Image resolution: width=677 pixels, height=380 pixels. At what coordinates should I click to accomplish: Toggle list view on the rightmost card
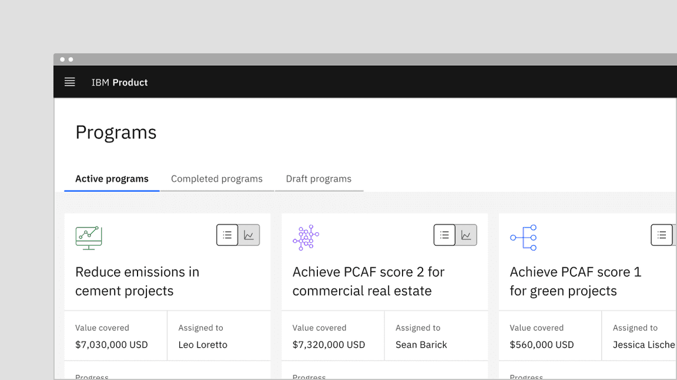pos(661,235)
